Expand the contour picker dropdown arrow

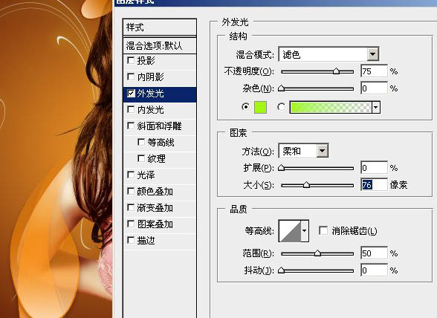tap(305, 231)
